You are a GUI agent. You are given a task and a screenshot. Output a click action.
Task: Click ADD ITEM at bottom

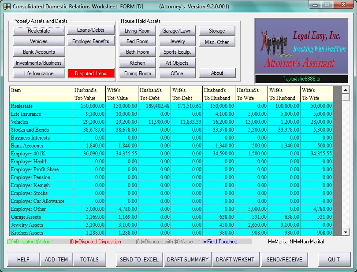tap(56, 260)
